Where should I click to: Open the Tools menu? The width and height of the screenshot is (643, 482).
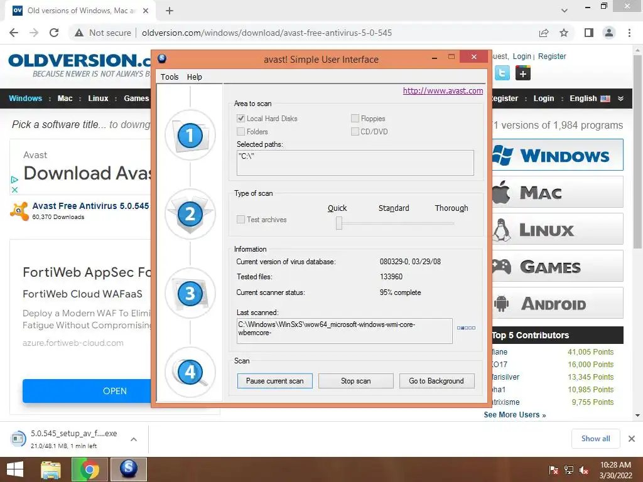coord(170,77)
